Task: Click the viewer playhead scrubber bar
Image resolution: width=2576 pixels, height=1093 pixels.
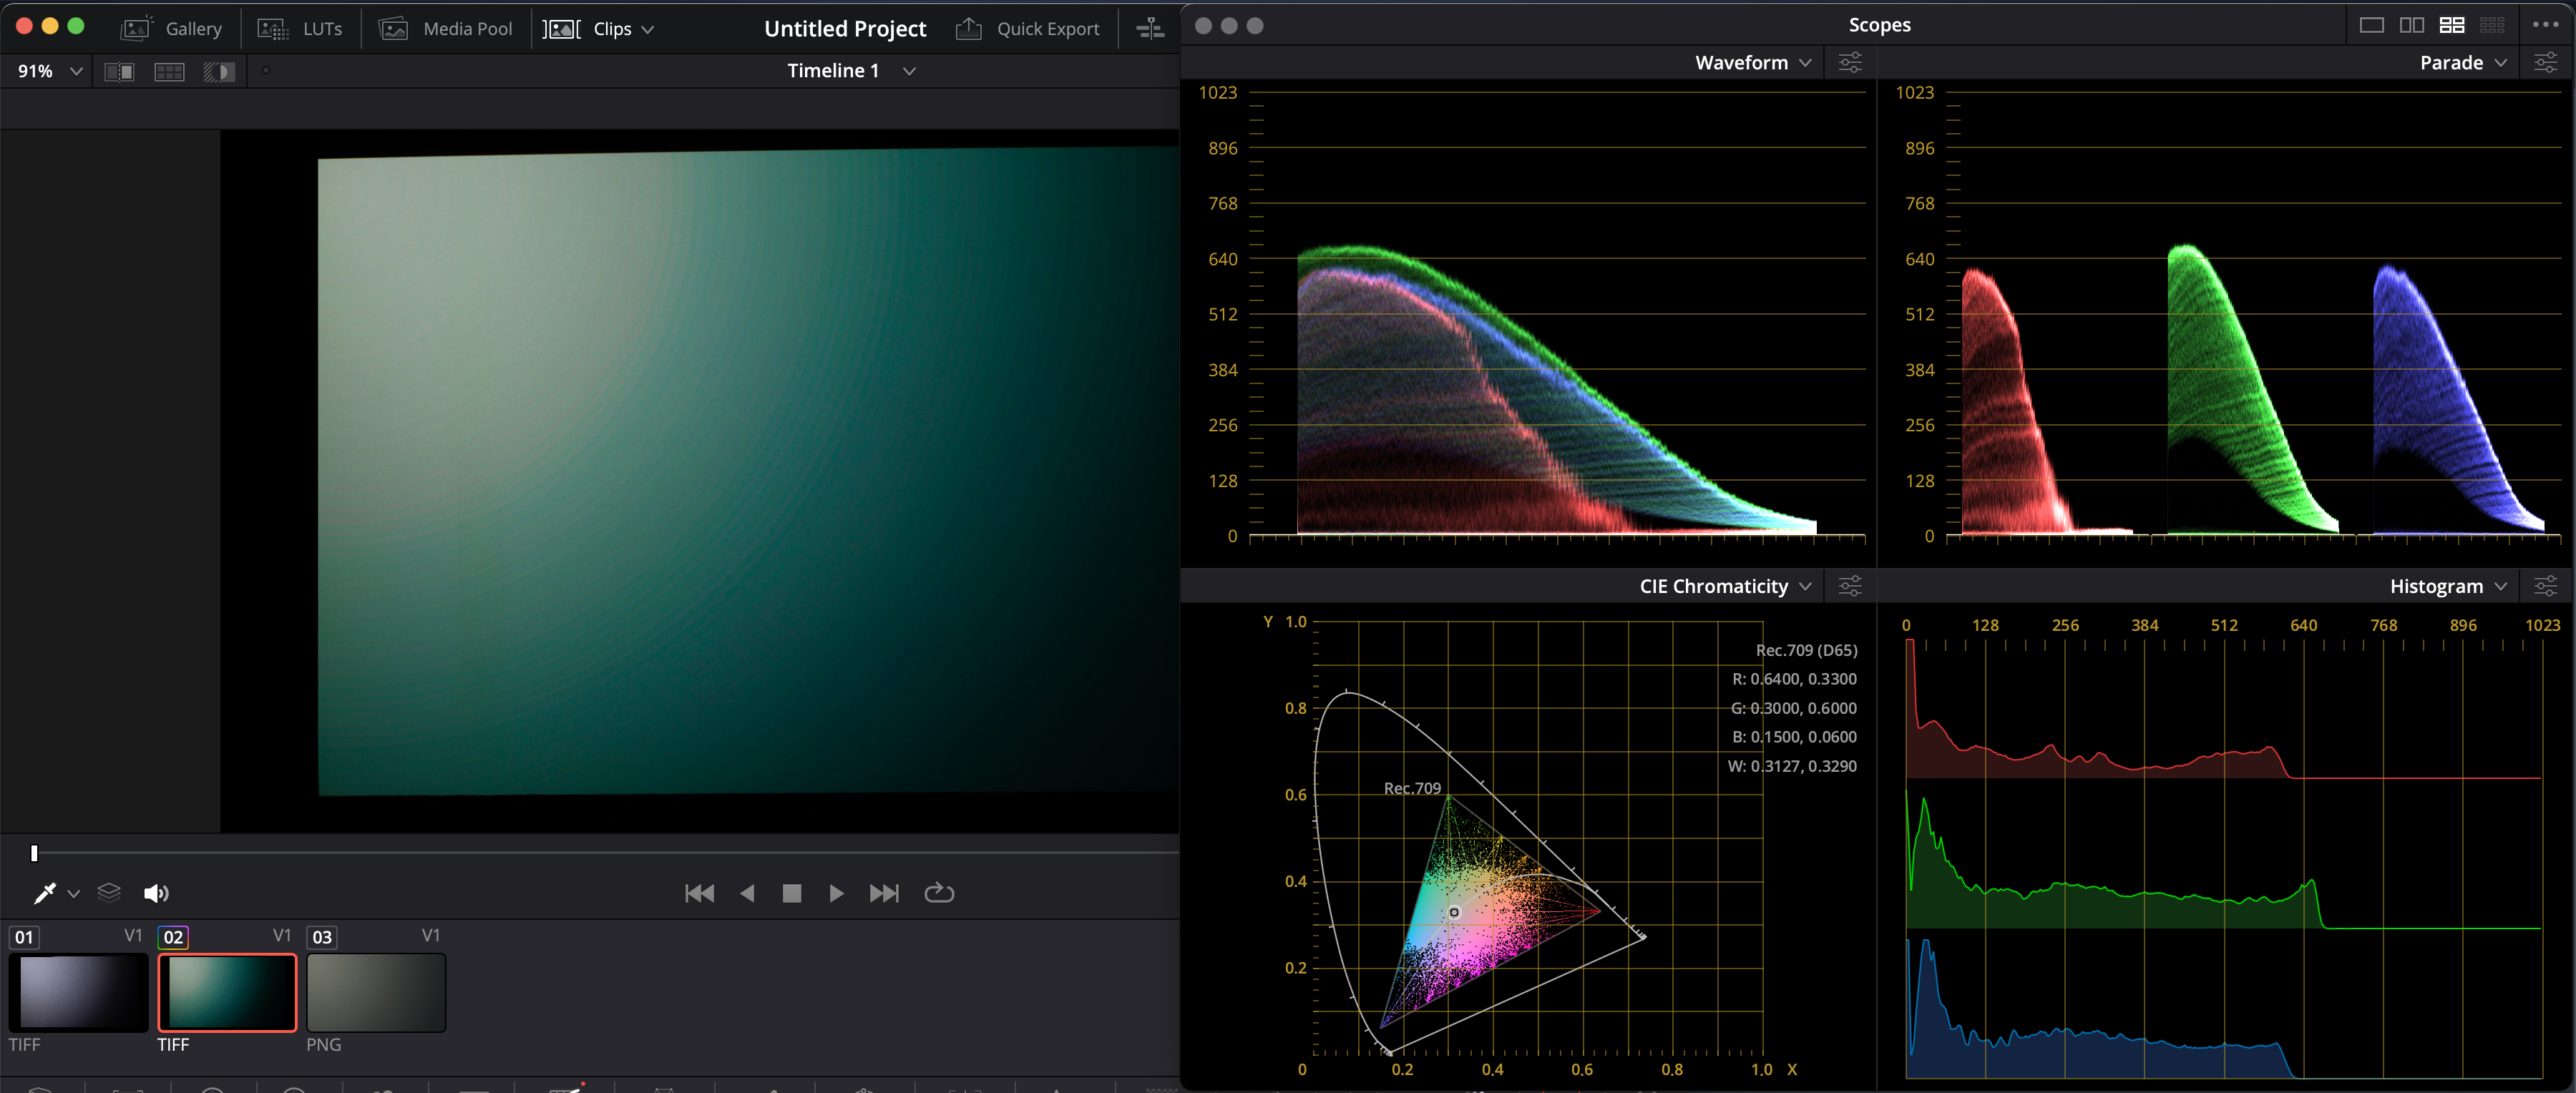Action: [600, 853]
